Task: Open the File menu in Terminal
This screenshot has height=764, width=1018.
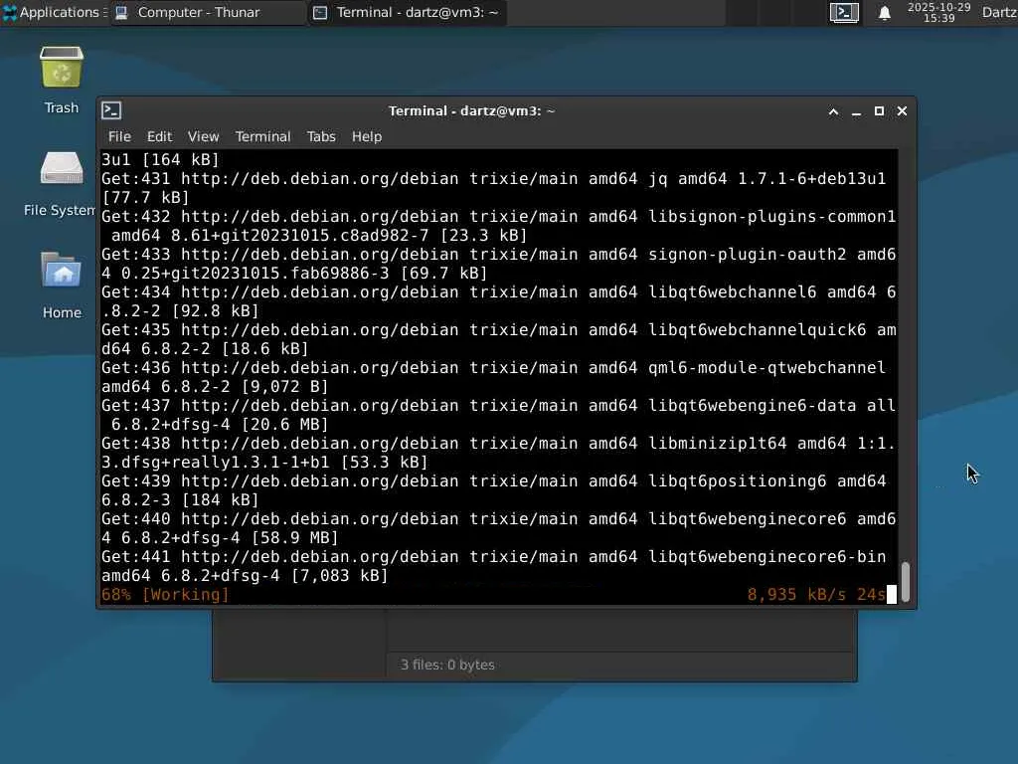Action: (x=119, y=136)
